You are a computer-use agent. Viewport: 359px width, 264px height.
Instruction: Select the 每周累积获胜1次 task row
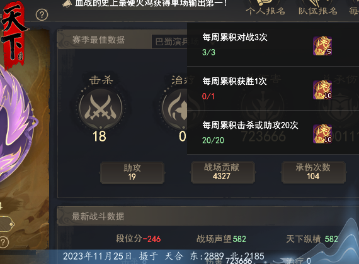click(x=273, y=89)
